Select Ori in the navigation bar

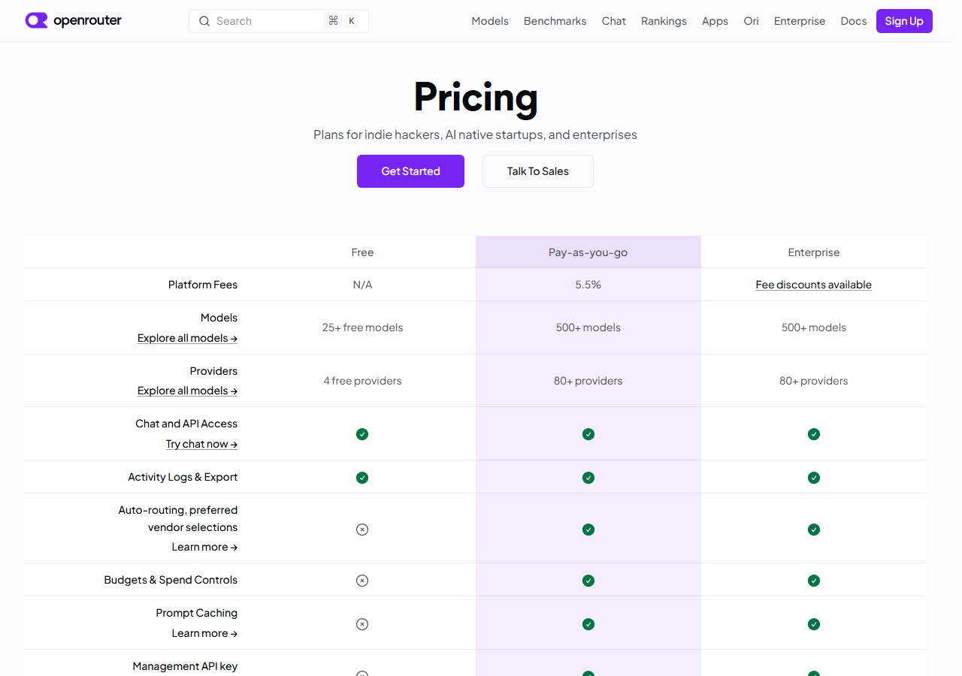pos(752,21)
